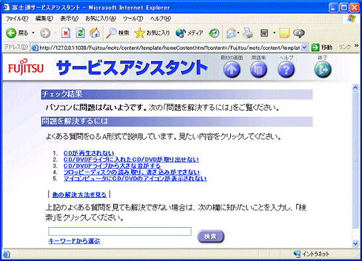362x261 pixels.
Task: Open link マイコンピュータにCD/DVDのアイコンが表示されない
Action: pos(135,178)
